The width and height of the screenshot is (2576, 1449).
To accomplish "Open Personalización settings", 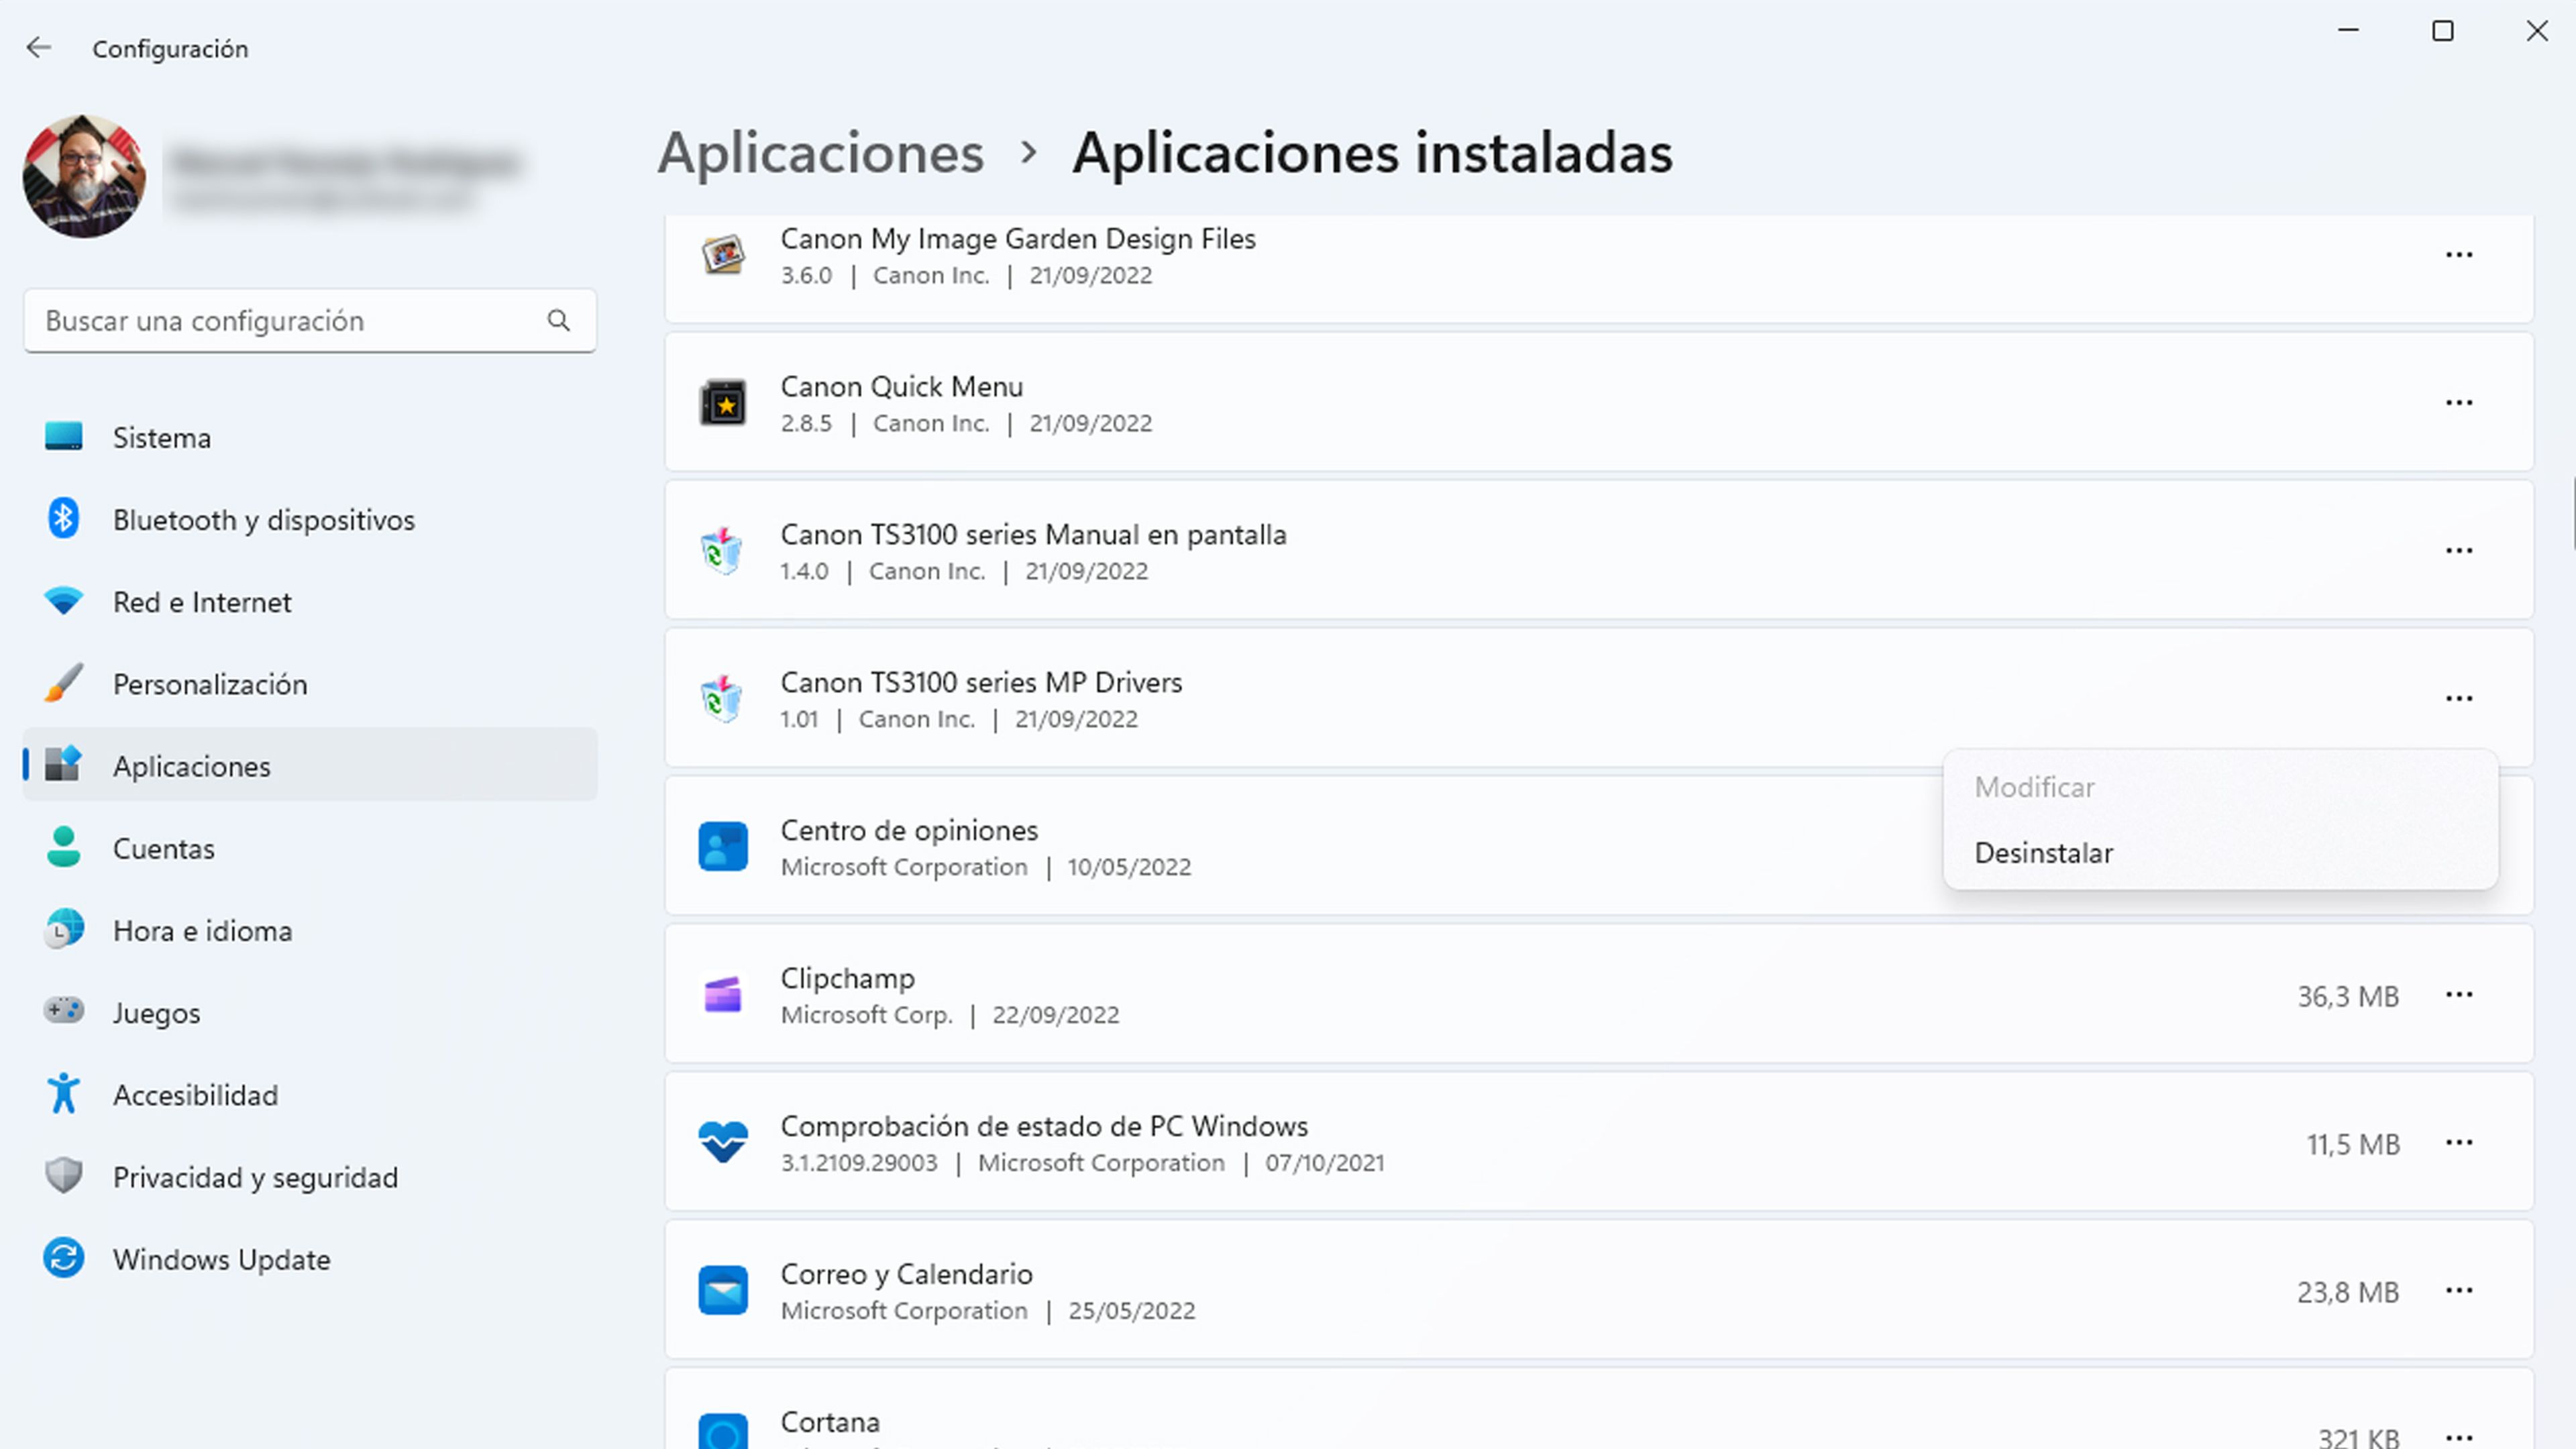I will pyautogui.click(x=310, y=684).
